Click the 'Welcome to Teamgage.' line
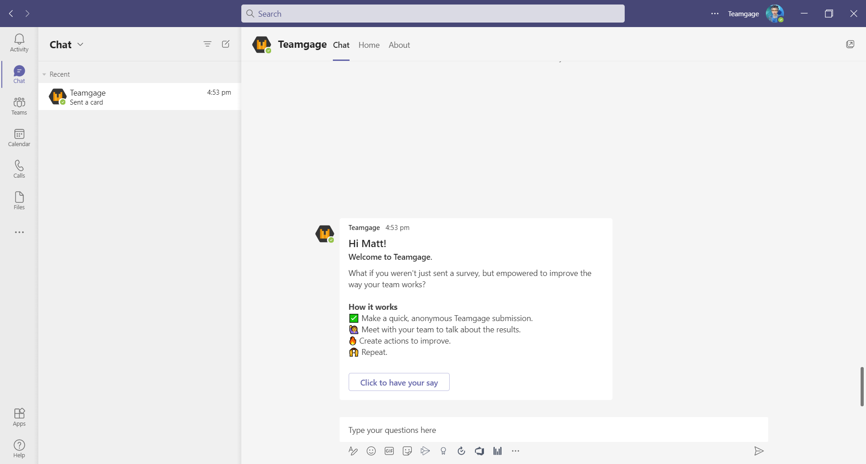 point(390,257)
